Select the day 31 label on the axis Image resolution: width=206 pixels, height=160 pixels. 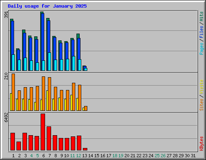(193, 156)
